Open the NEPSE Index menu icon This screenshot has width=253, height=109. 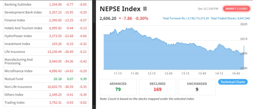click(x=145, y=9)
